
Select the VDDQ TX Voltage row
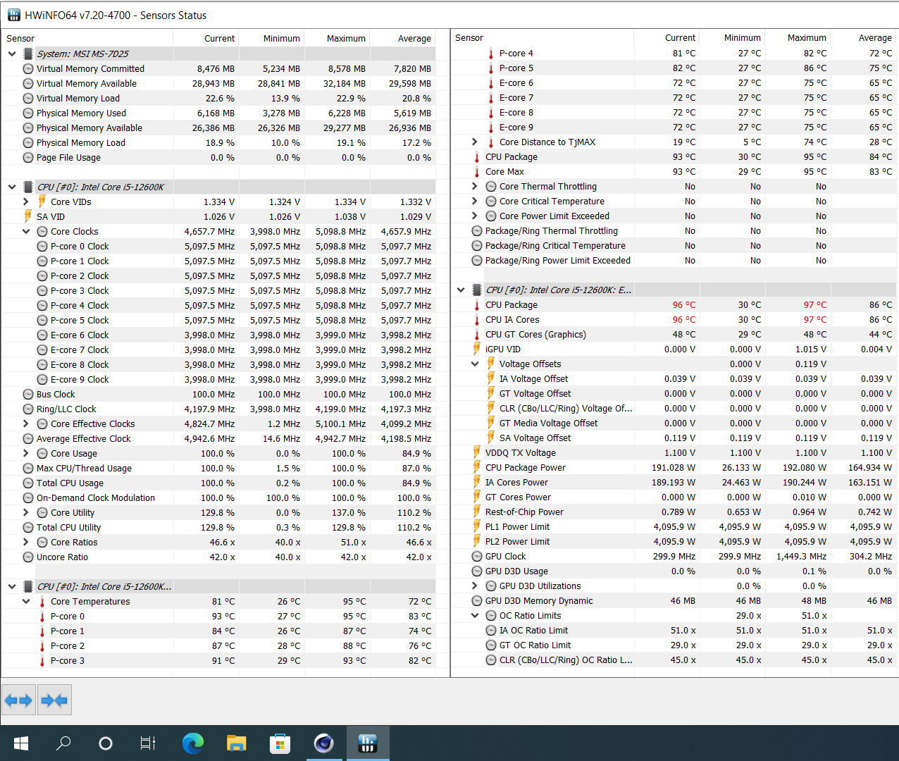pos(674,452)
